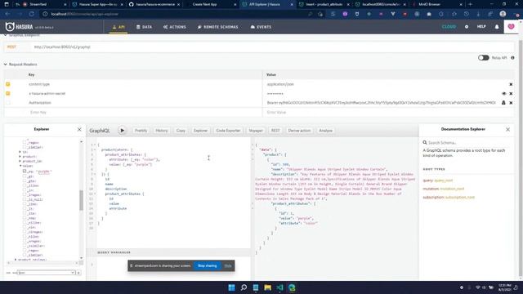
Task: Switch to the API tab
Action: pos(118,27)
